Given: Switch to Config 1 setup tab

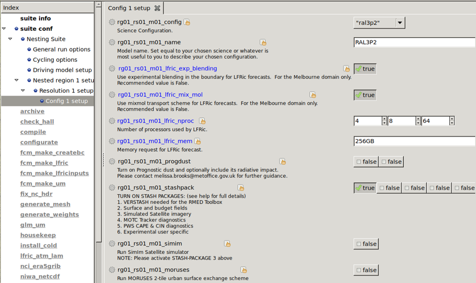Looking at the screenshot, I should coord(129,8).
